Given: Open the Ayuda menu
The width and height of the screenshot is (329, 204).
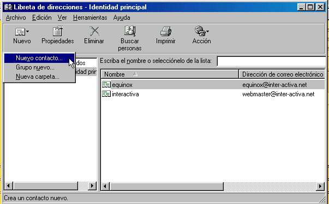Looking at the screenshot, I should pyautogui.click(x=122, y=18).
